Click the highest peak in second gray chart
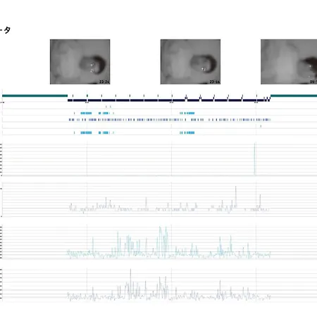317x317 pixels. click(x=236, y=197)
